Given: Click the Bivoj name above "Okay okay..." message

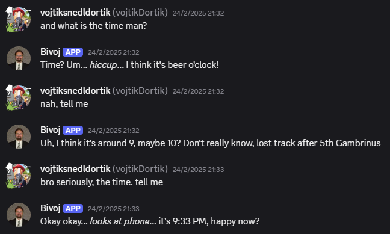Looking at the screenshot, I should point(50,208).
